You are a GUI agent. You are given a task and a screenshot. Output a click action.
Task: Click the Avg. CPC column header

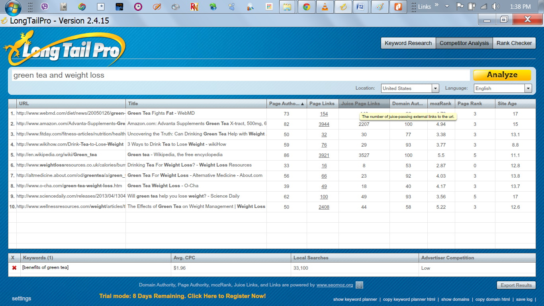(x=231, y=258)
